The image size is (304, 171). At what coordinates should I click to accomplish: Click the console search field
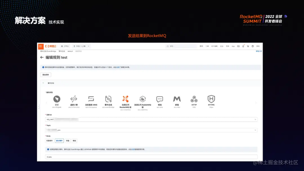[x=181, y=46]
